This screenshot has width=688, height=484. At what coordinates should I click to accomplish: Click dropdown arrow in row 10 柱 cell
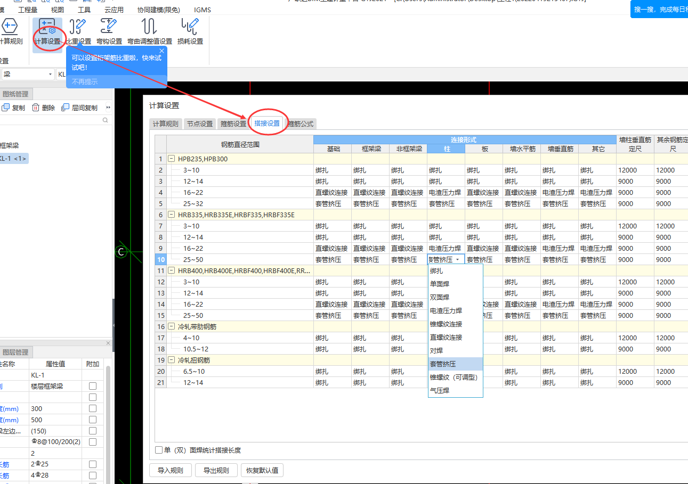coord(457,259)
